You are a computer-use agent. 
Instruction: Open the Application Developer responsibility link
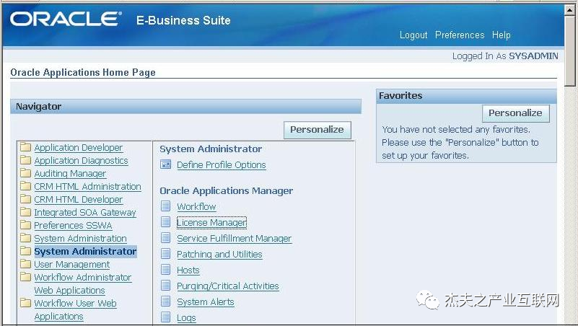tap(79, 148)
